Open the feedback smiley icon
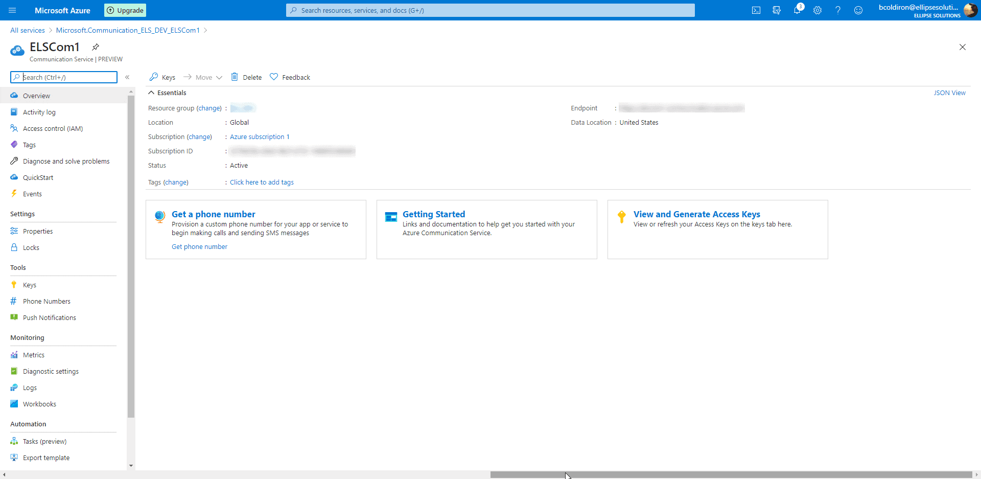 pos(858,10)
